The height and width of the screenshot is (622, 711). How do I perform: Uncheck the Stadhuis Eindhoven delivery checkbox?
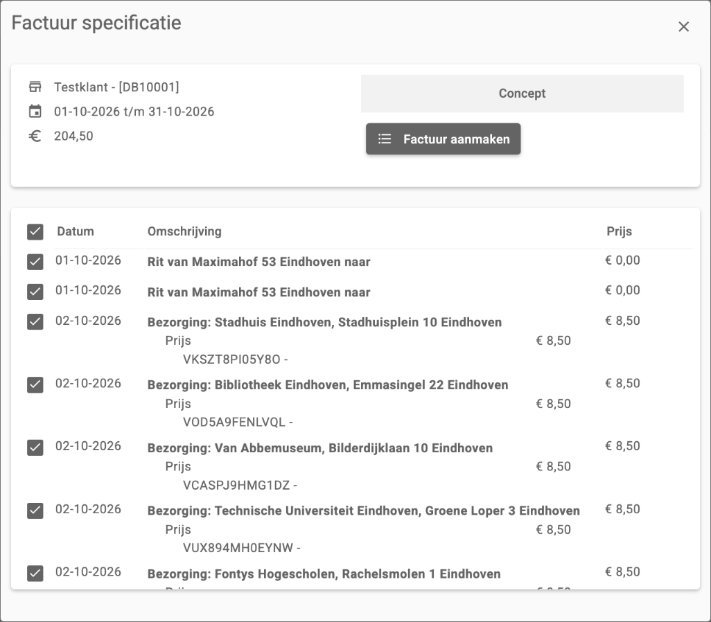coord(35,322)
